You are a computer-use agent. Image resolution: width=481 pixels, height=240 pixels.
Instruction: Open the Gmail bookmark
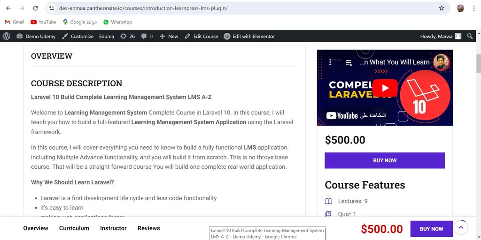pyautogui.click(x=15, y=22)
